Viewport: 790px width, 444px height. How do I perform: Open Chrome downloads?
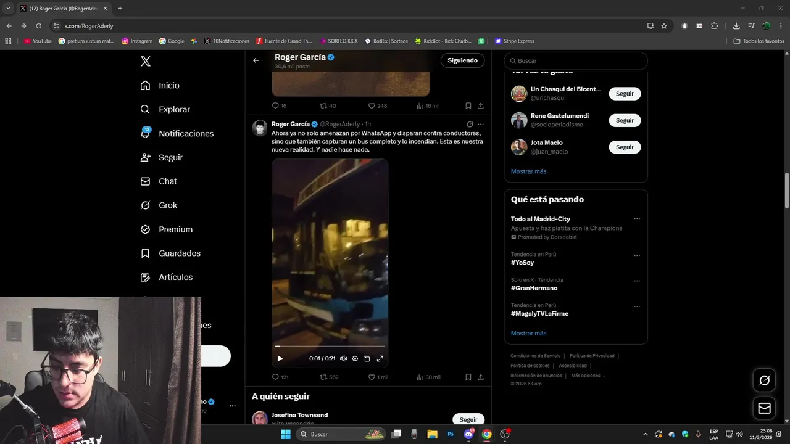click(736, 26)
